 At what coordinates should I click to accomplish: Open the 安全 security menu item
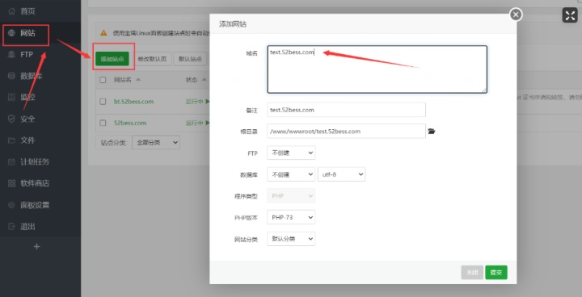[40, 119]
